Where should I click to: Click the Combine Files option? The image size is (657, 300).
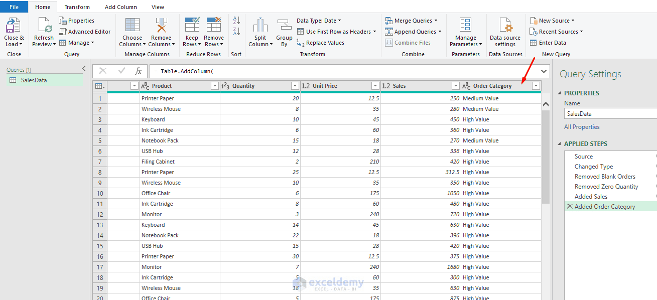(408, 43)
